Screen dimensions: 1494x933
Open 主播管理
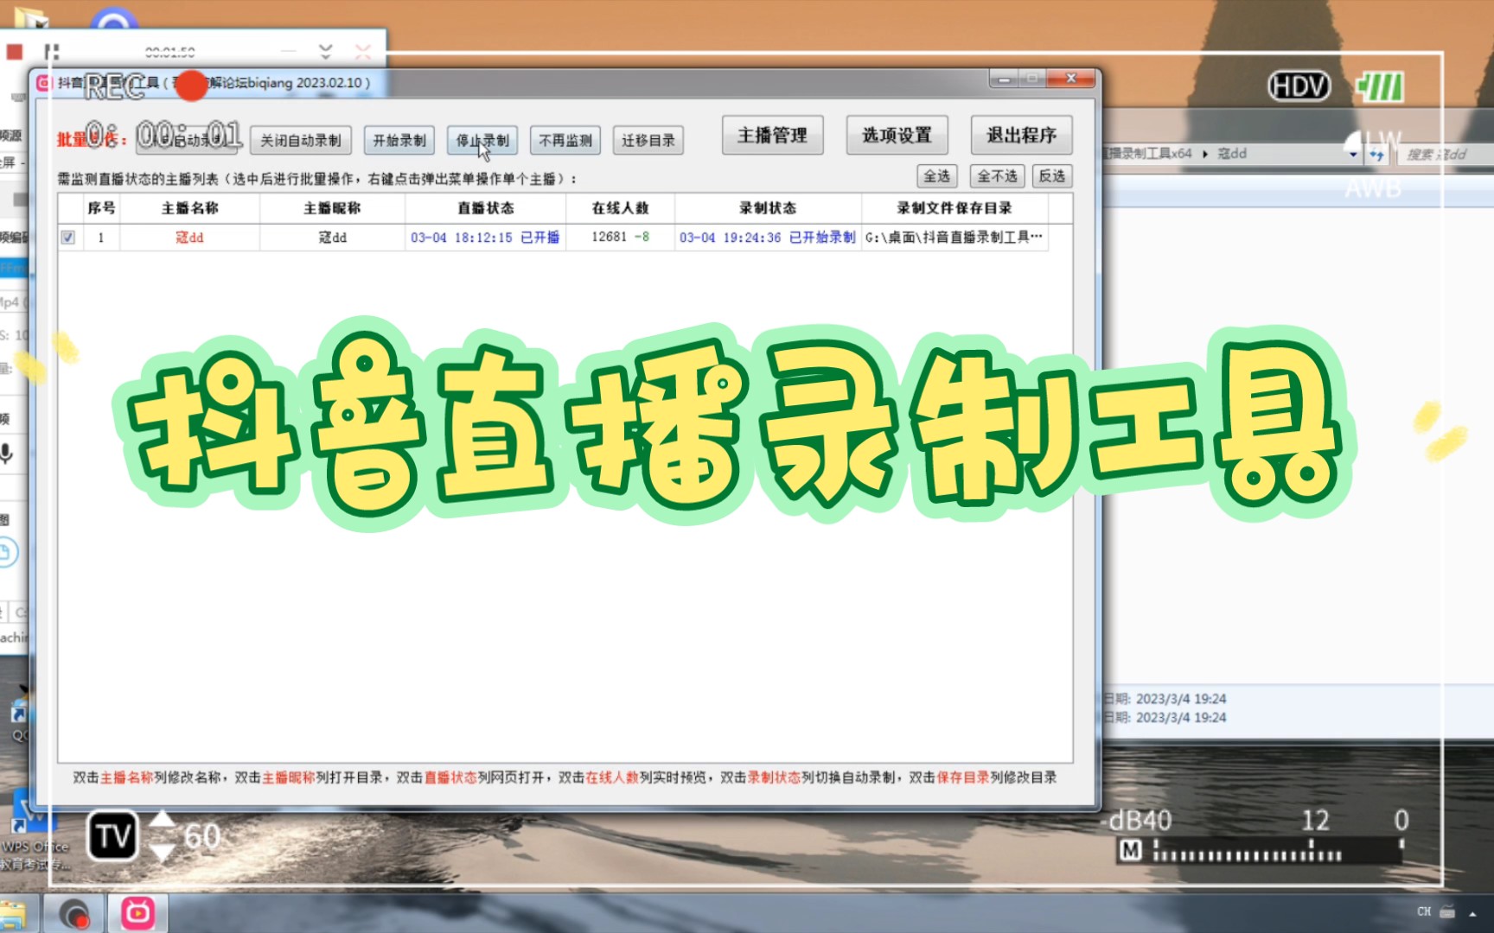click(x=772, y=135)
